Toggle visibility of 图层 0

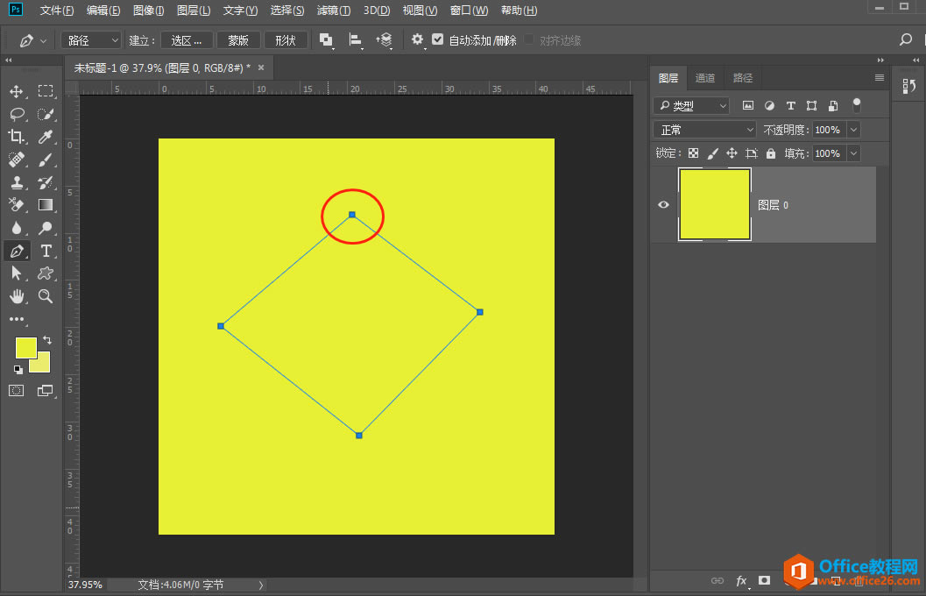pyautogui.click(x=664, y=204)
